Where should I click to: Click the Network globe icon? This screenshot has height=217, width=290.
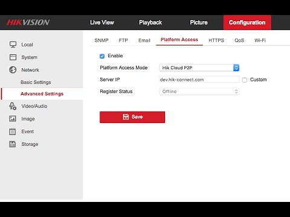(x=13, y=70)
